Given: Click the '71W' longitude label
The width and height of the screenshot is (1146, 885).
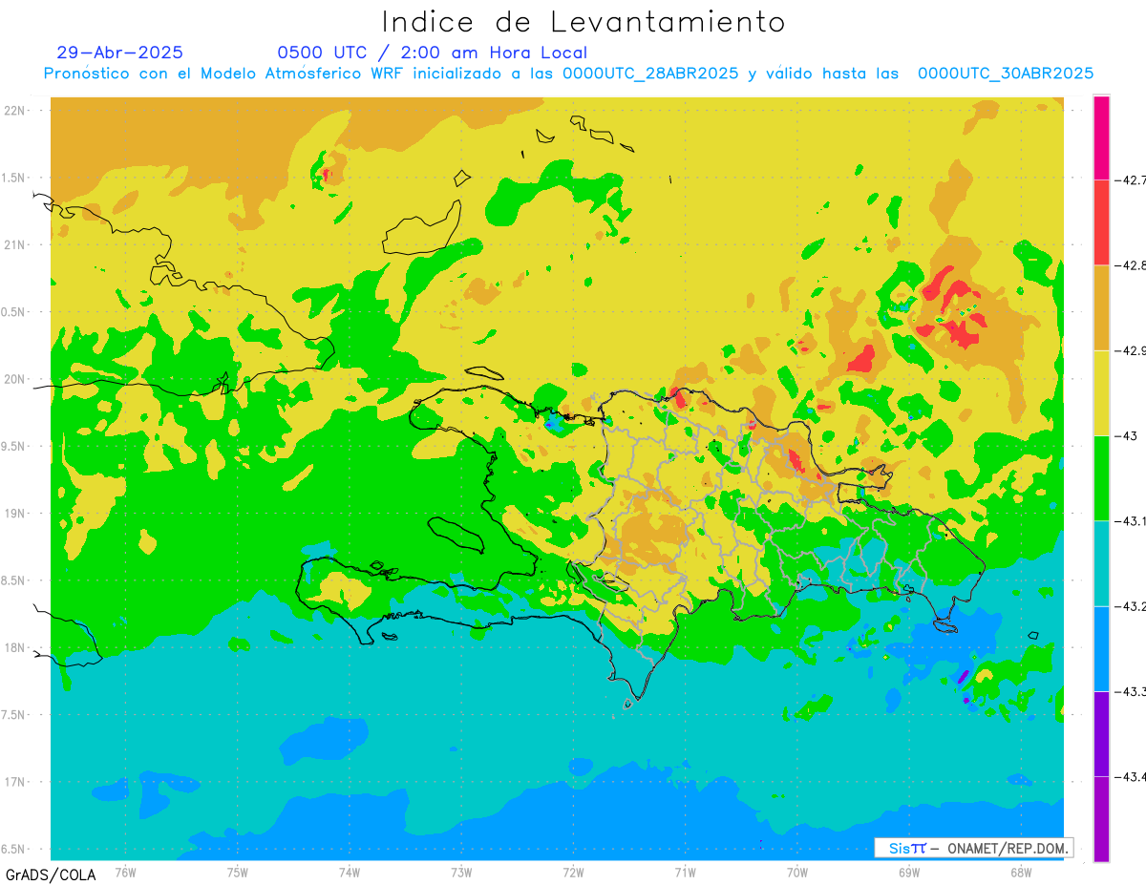Looking at the screenshot, I should [685, 873].
